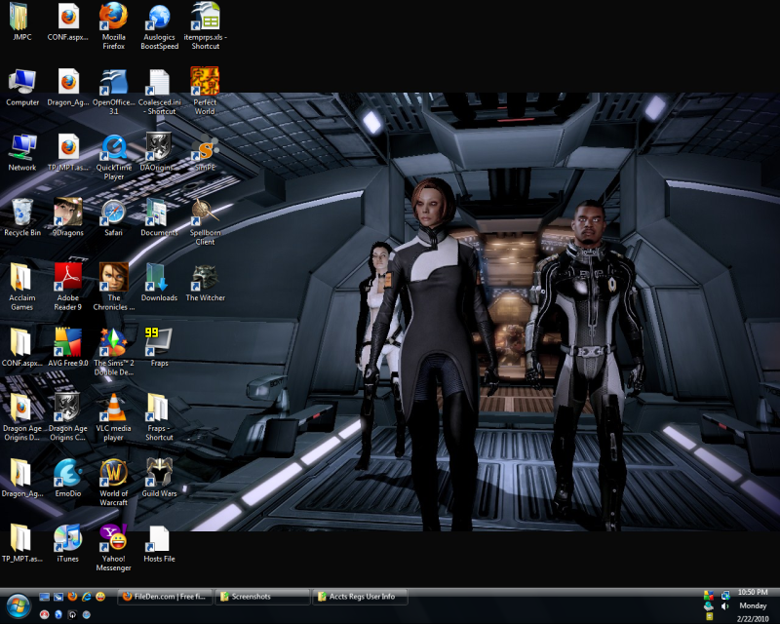Open iTunes from the desktop
The width and height of the screenshot is (780, 624).
[x=68, y=538]
